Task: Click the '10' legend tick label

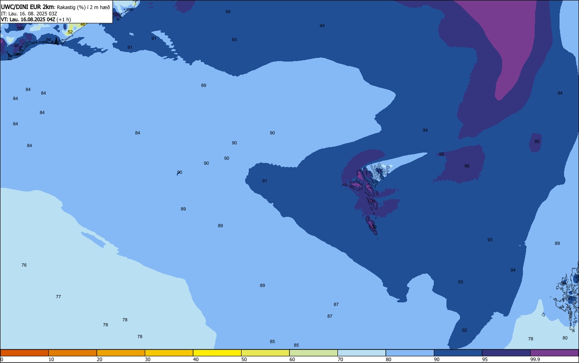Action: tap(51, 359)
